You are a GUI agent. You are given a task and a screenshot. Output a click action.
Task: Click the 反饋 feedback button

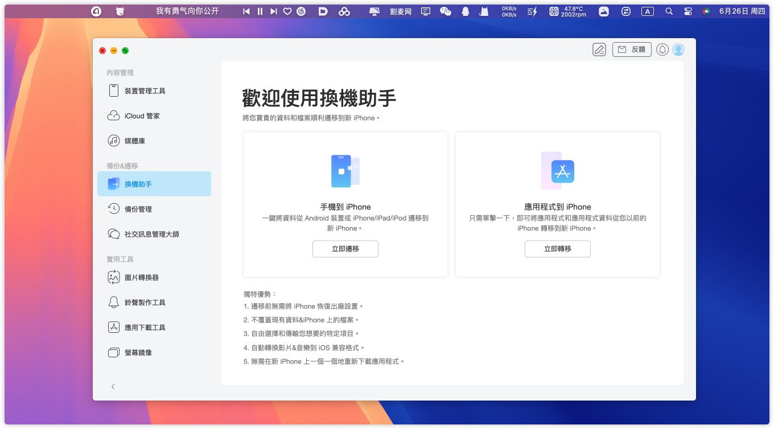[631, 49]
